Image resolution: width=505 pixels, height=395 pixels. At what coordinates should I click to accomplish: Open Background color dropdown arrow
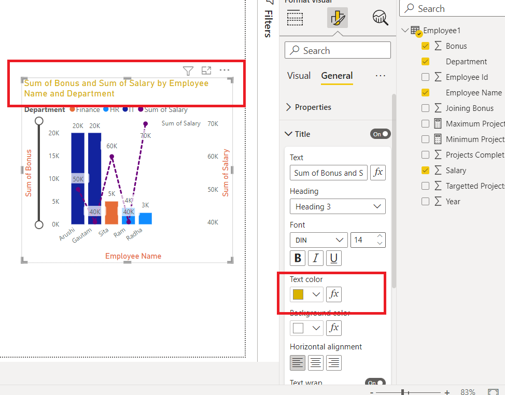(x=316, y=328)
